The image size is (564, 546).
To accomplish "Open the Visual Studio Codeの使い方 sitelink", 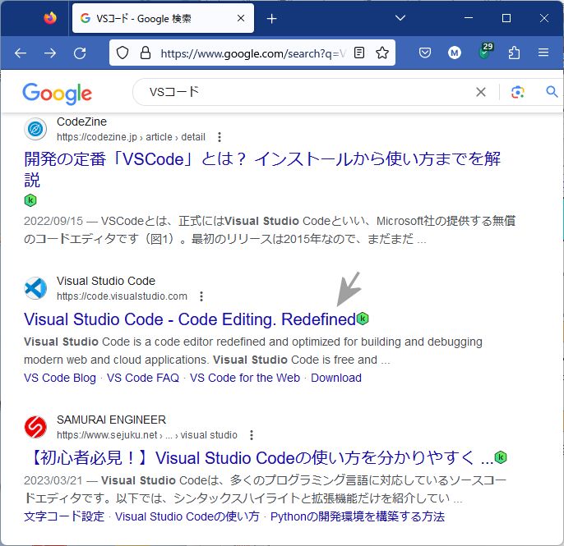I will (x=187, y=516).
